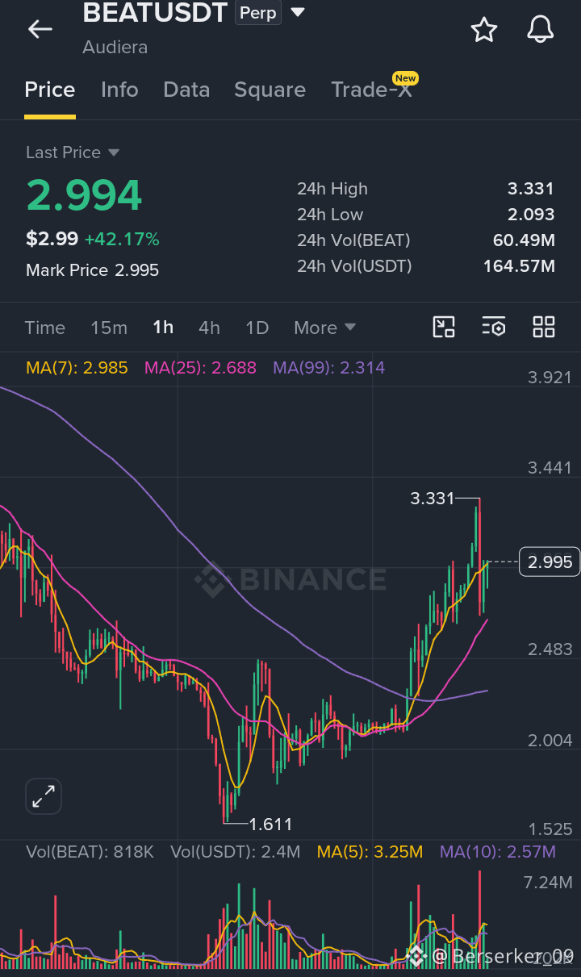Open chart indicator settings icon
Viewport: 581px width, 977px height.
[494, 327]
